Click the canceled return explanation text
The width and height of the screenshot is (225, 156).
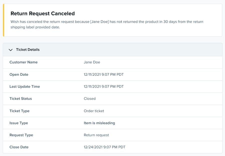click(x=107, y=24)
